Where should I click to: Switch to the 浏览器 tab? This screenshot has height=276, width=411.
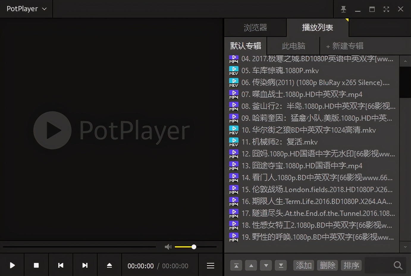click(x=255, y=27)
